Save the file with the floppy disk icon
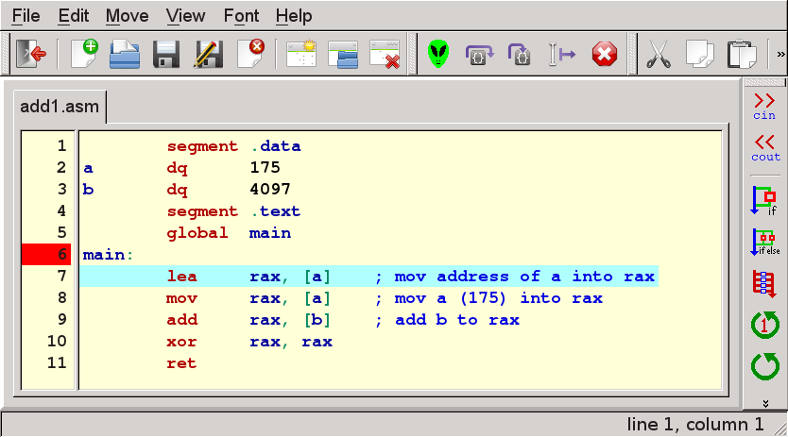 click(166, 54)
